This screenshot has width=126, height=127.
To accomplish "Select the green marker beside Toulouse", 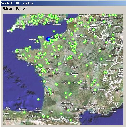I will (68, 110).
